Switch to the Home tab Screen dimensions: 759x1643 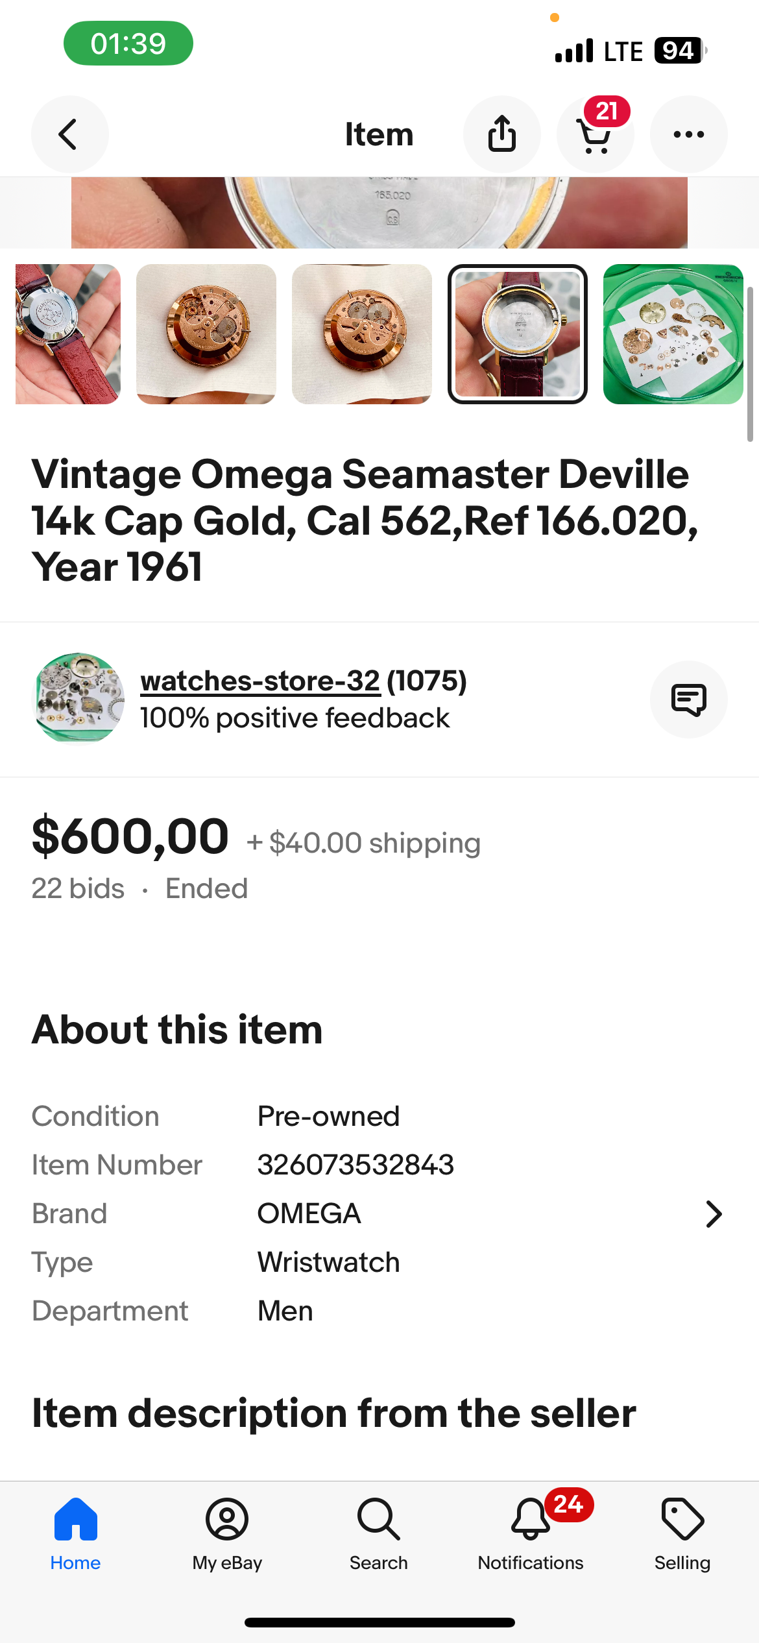76,1520
